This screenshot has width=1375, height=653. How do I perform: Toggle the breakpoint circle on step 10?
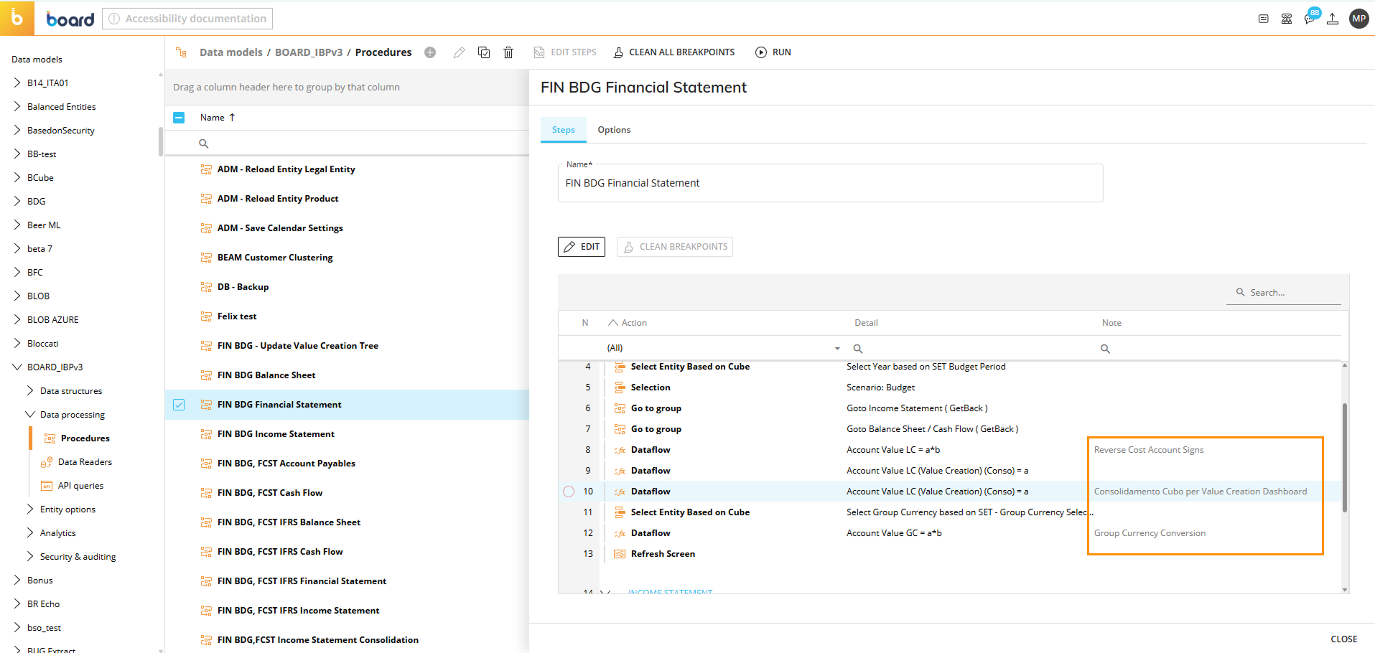tap(569, 492)
